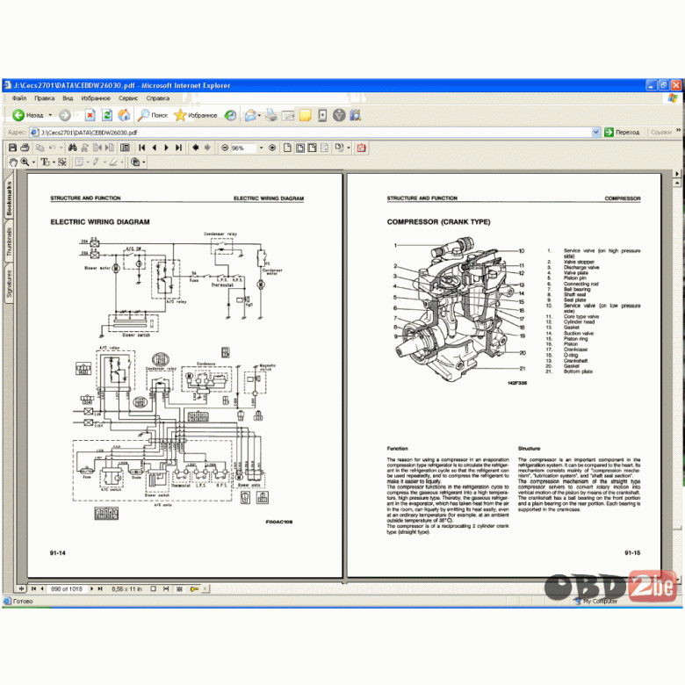The height and width of the screenshot is (685, 685).
Task: Click the Print printer icon in IE toolbar
Action: coord(270,115)
